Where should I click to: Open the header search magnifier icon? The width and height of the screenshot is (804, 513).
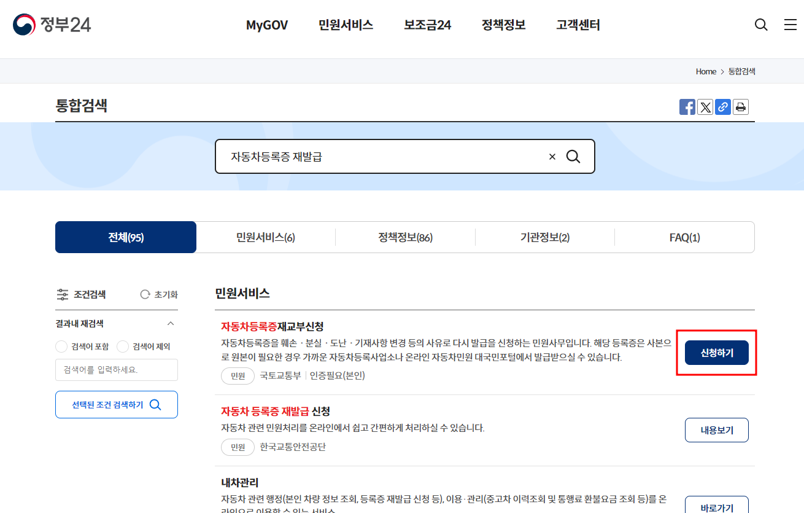pyautogui.click(x=761, y=25)
